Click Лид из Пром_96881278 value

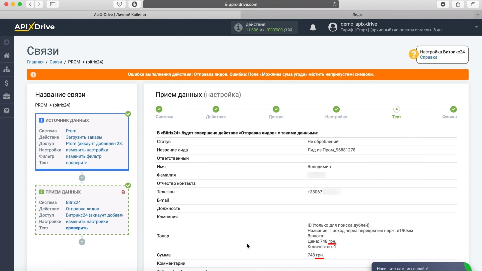pos(331,150)
